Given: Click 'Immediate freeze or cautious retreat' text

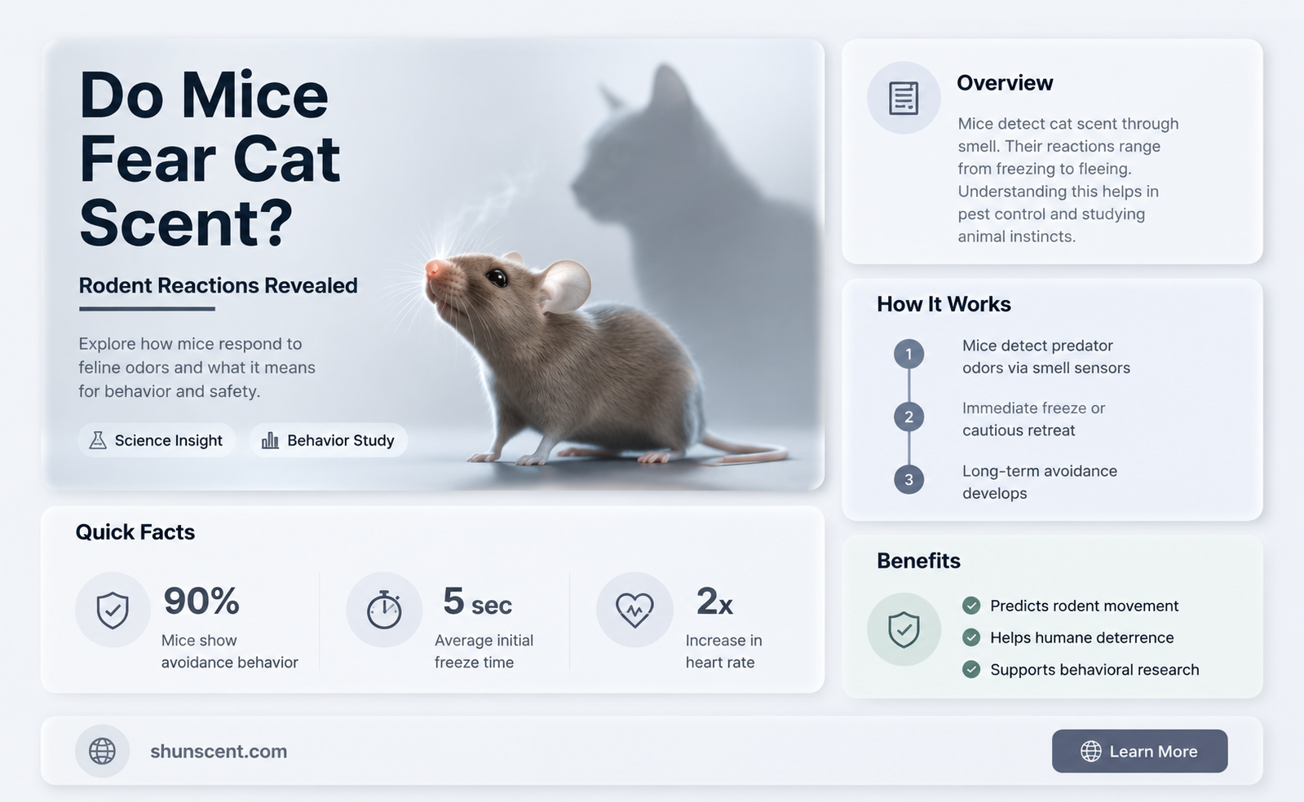Looking at the screenshot, I should pyautogui.click(x=1033, y=419).
